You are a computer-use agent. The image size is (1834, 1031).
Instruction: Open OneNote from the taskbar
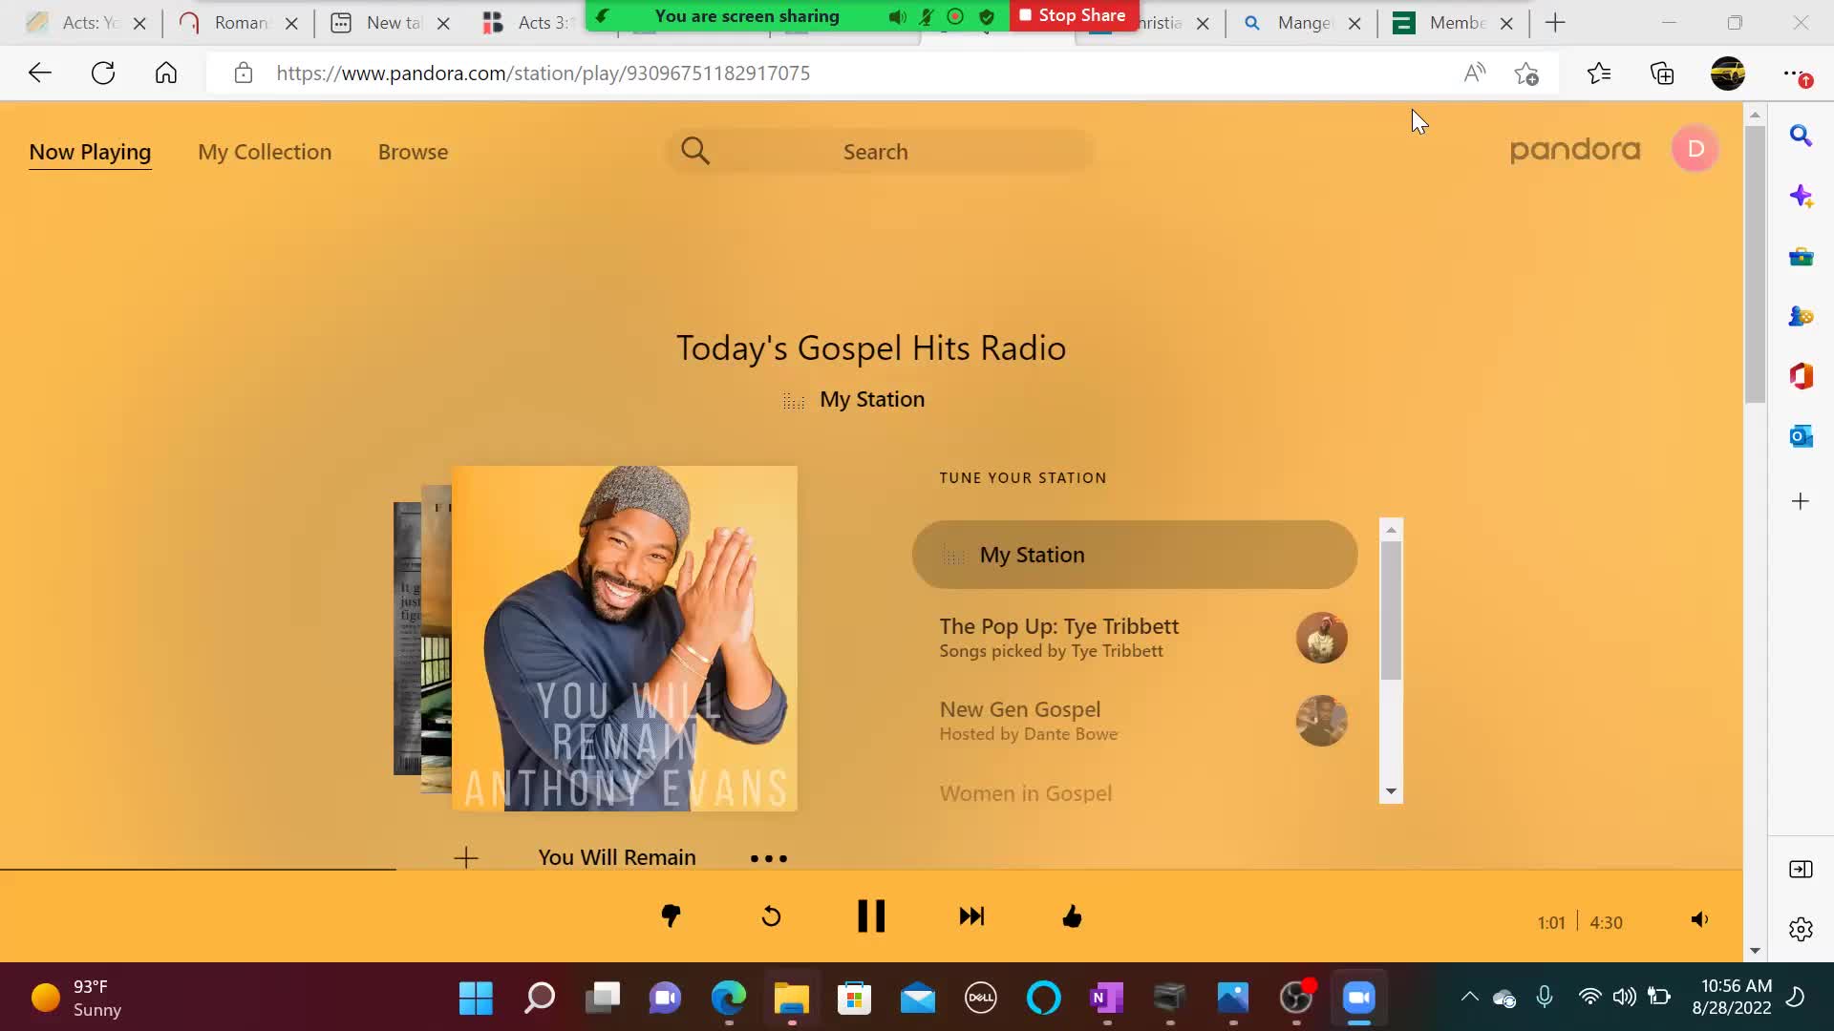[1106, 999]
